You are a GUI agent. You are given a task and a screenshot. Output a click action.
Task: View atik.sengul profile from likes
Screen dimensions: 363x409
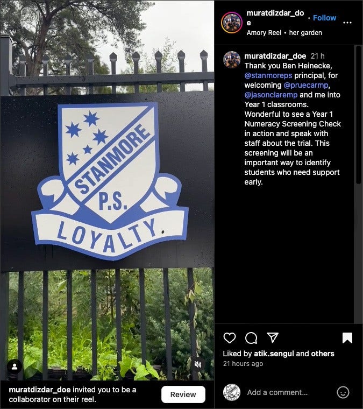tap(274, 354)
